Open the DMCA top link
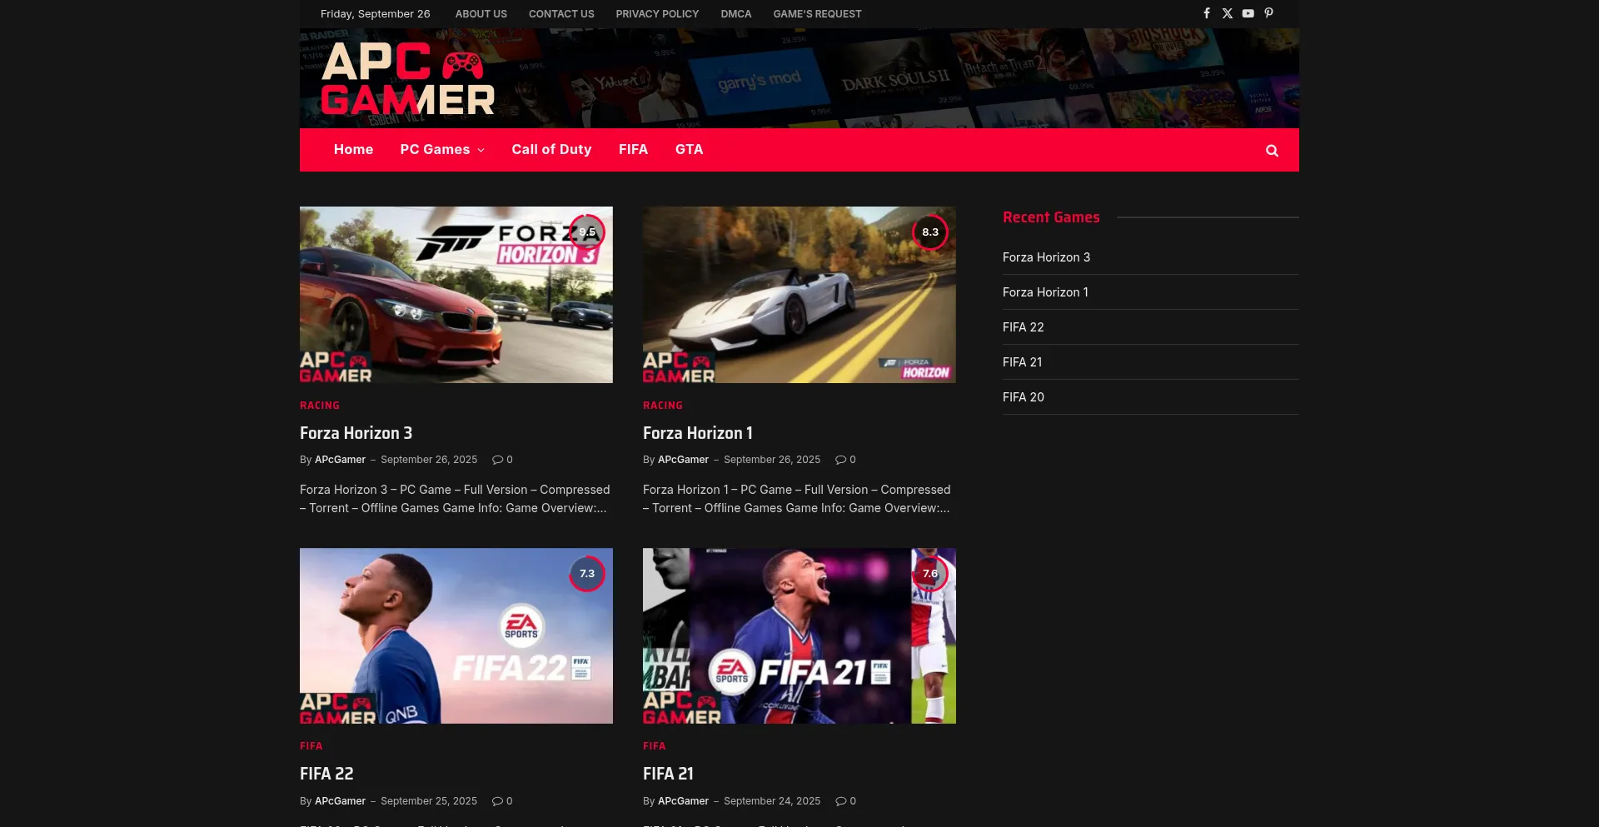 pyautogui.click(x=735, y=14)
